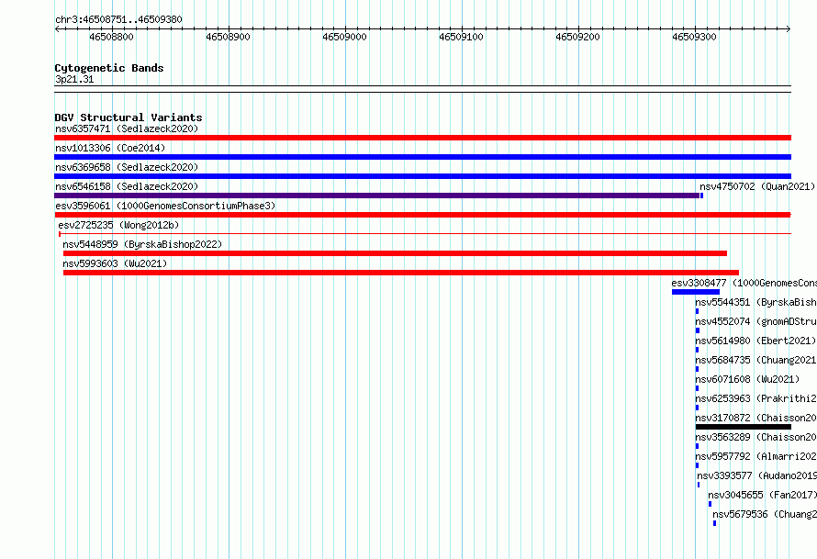Screen dimensions: 817x559
Task: Select the blue nsv1013306 variant bar
Action: (x=422, y=157)
